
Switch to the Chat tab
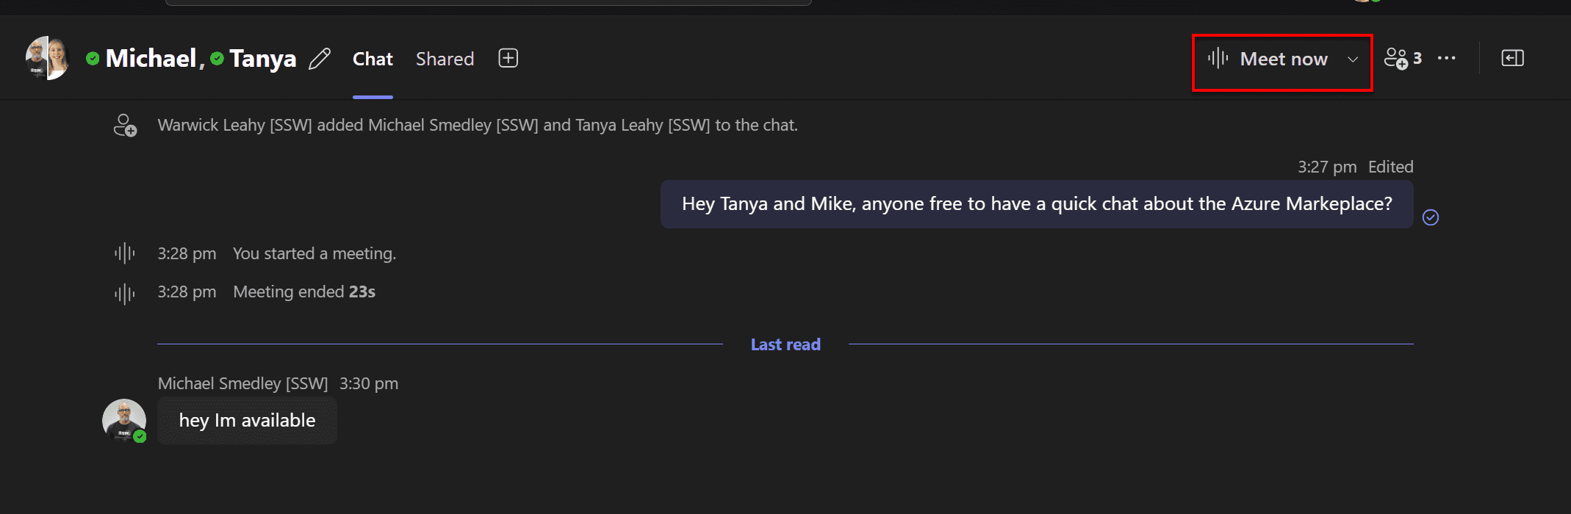point(373,59)
